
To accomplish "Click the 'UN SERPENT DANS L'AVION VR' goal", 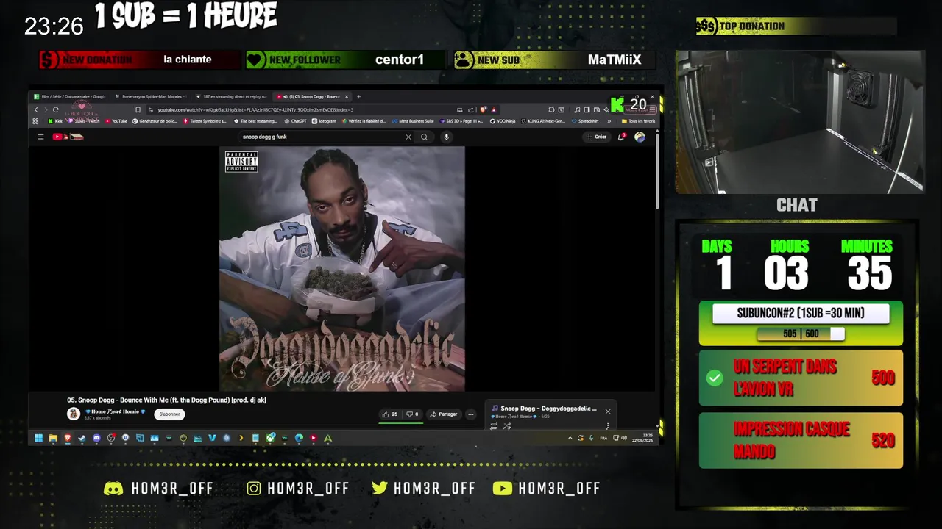I will tap(801, 378).
